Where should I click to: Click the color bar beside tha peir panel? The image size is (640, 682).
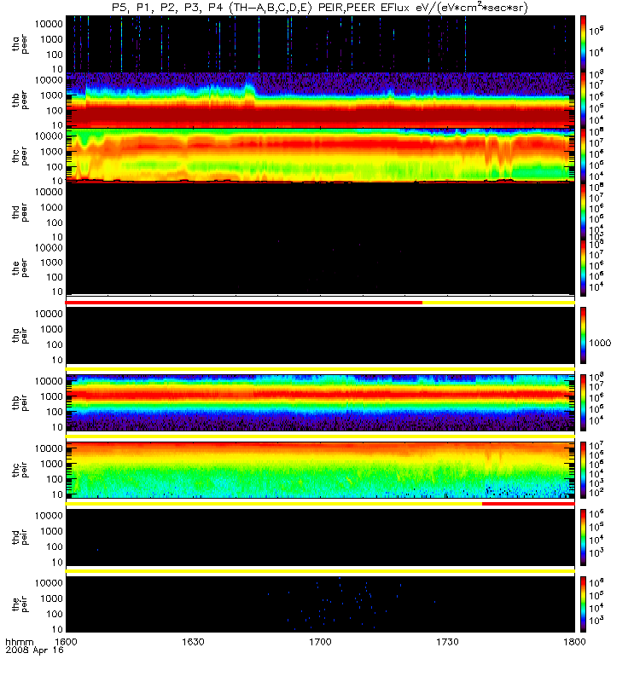(583, 335)
